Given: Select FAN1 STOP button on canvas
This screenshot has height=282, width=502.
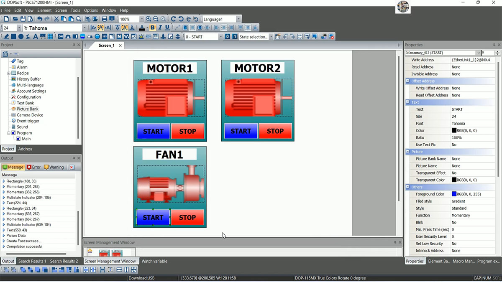Looking at the screenshot, I should click(187, 217).
